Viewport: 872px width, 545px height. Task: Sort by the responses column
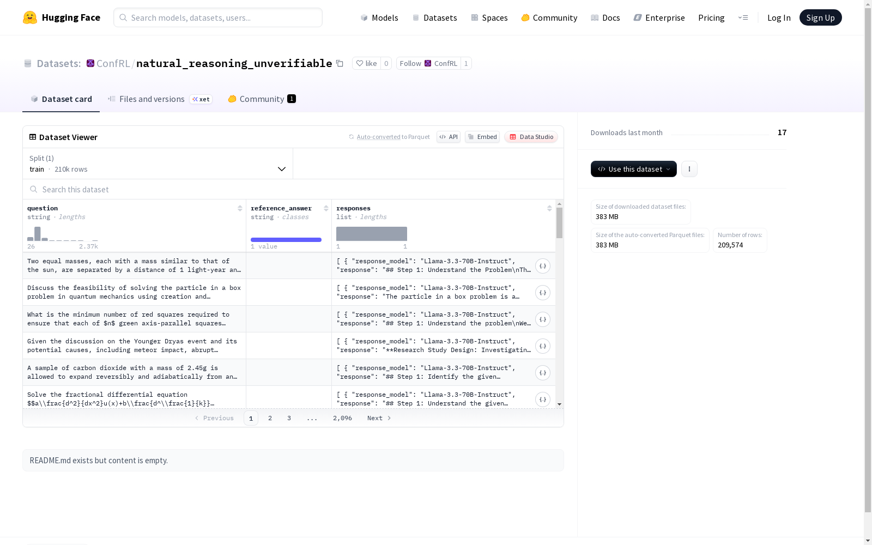(549, 208)
